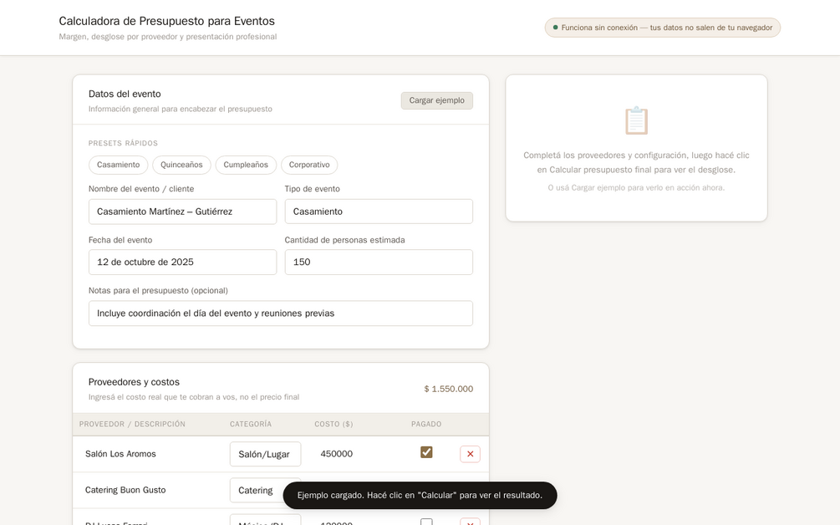This screenshot has height=525, width=840.
Task: Click the green offline status dot
Action: point(555,28)
